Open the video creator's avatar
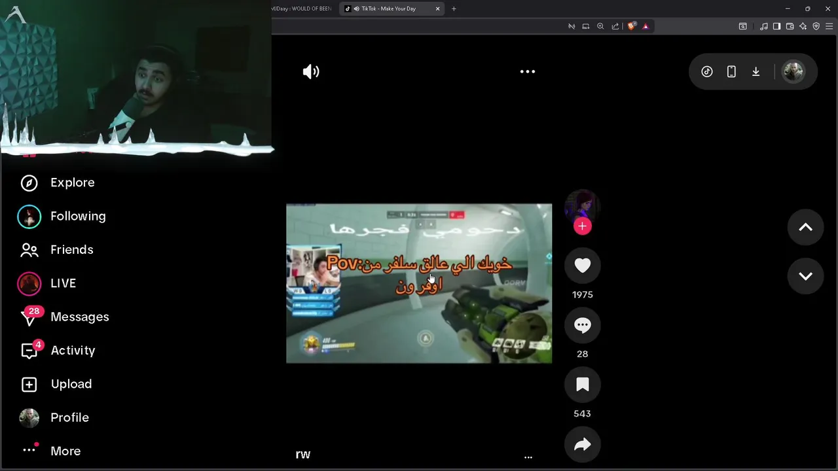The width and height of the screenshot is (838, 471). pyautogui.click(x=582, y=205)
